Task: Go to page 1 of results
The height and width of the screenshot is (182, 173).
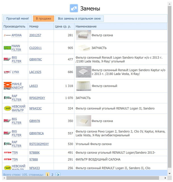Action: (x=47, y=175)
